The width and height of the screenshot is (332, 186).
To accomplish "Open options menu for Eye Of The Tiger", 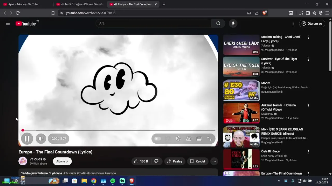I will pos(308,59).
